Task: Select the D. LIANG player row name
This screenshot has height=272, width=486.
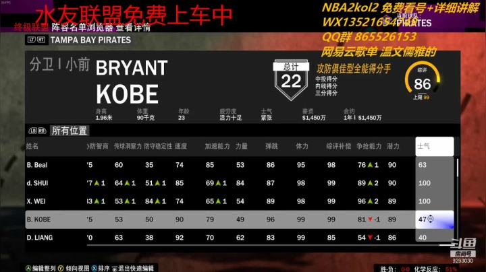Action: (40, 238)
